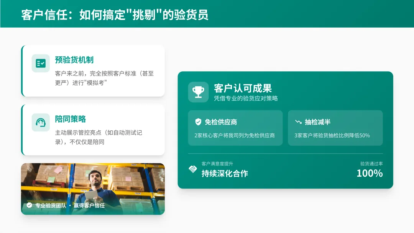Click the 预验货机制 card heading
414x233 pixels.
click(x=74, y=60)
